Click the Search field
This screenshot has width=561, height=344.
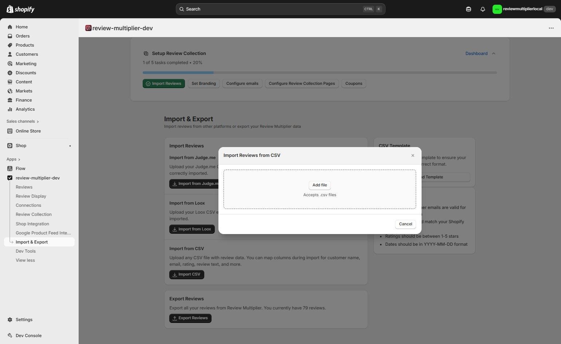pyautogui.click(x=280, y=9)
